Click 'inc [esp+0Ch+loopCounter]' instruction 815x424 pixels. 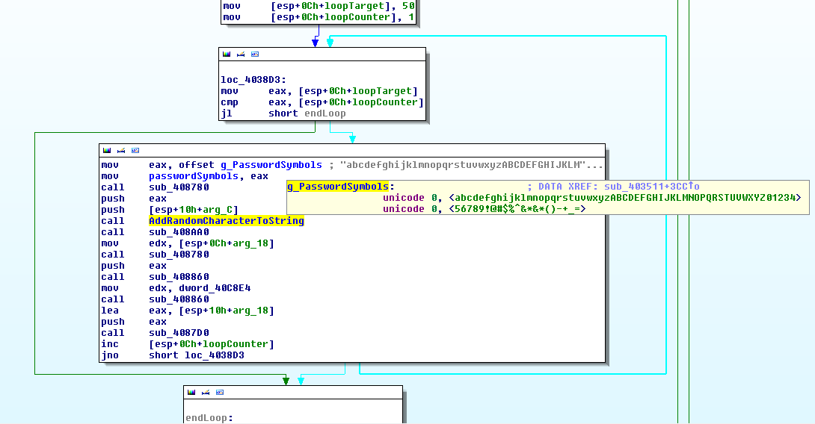tap(188, 344)
